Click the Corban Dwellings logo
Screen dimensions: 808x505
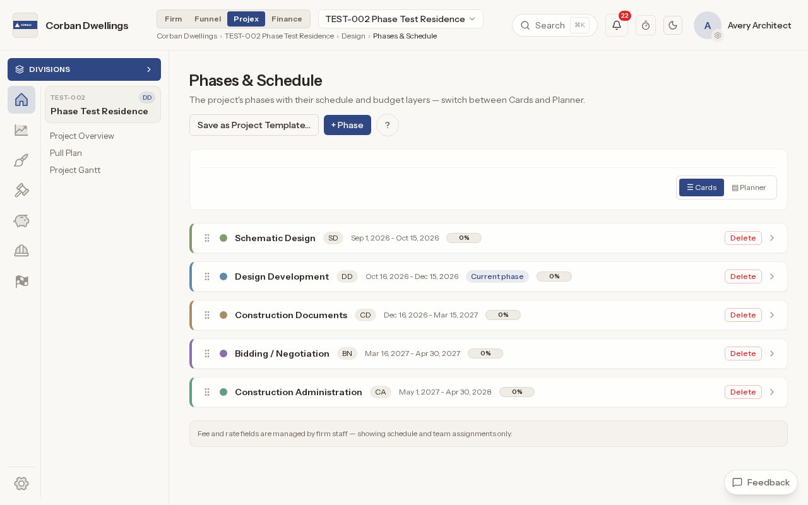pyautogui.click(x=25, y=25)
